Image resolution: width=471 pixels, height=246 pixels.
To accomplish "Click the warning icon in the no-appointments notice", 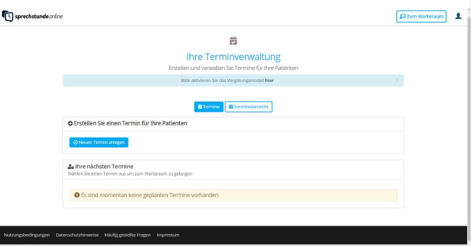I will pos(77,195).
